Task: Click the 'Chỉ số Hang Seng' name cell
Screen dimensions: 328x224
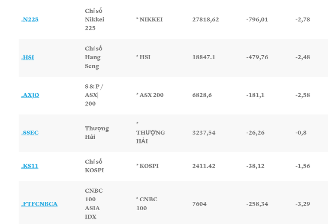Action: pyautogui.click(x=93, y=57)
